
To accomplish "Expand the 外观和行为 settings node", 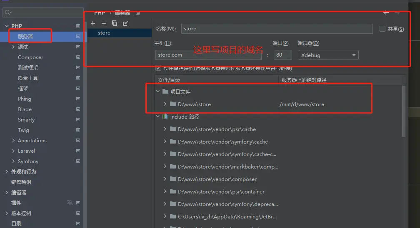I will click(x=7, y=171).
